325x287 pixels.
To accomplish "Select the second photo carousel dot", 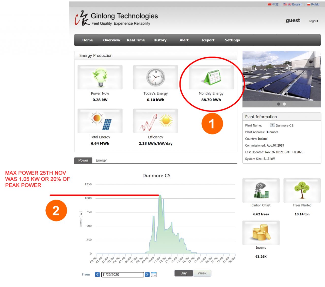I will 284,104.
